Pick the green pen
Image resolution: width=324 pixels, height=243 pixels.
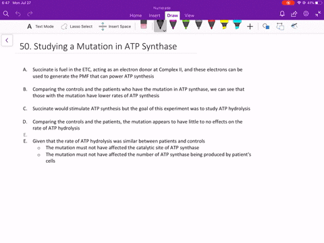click(186, 25)
